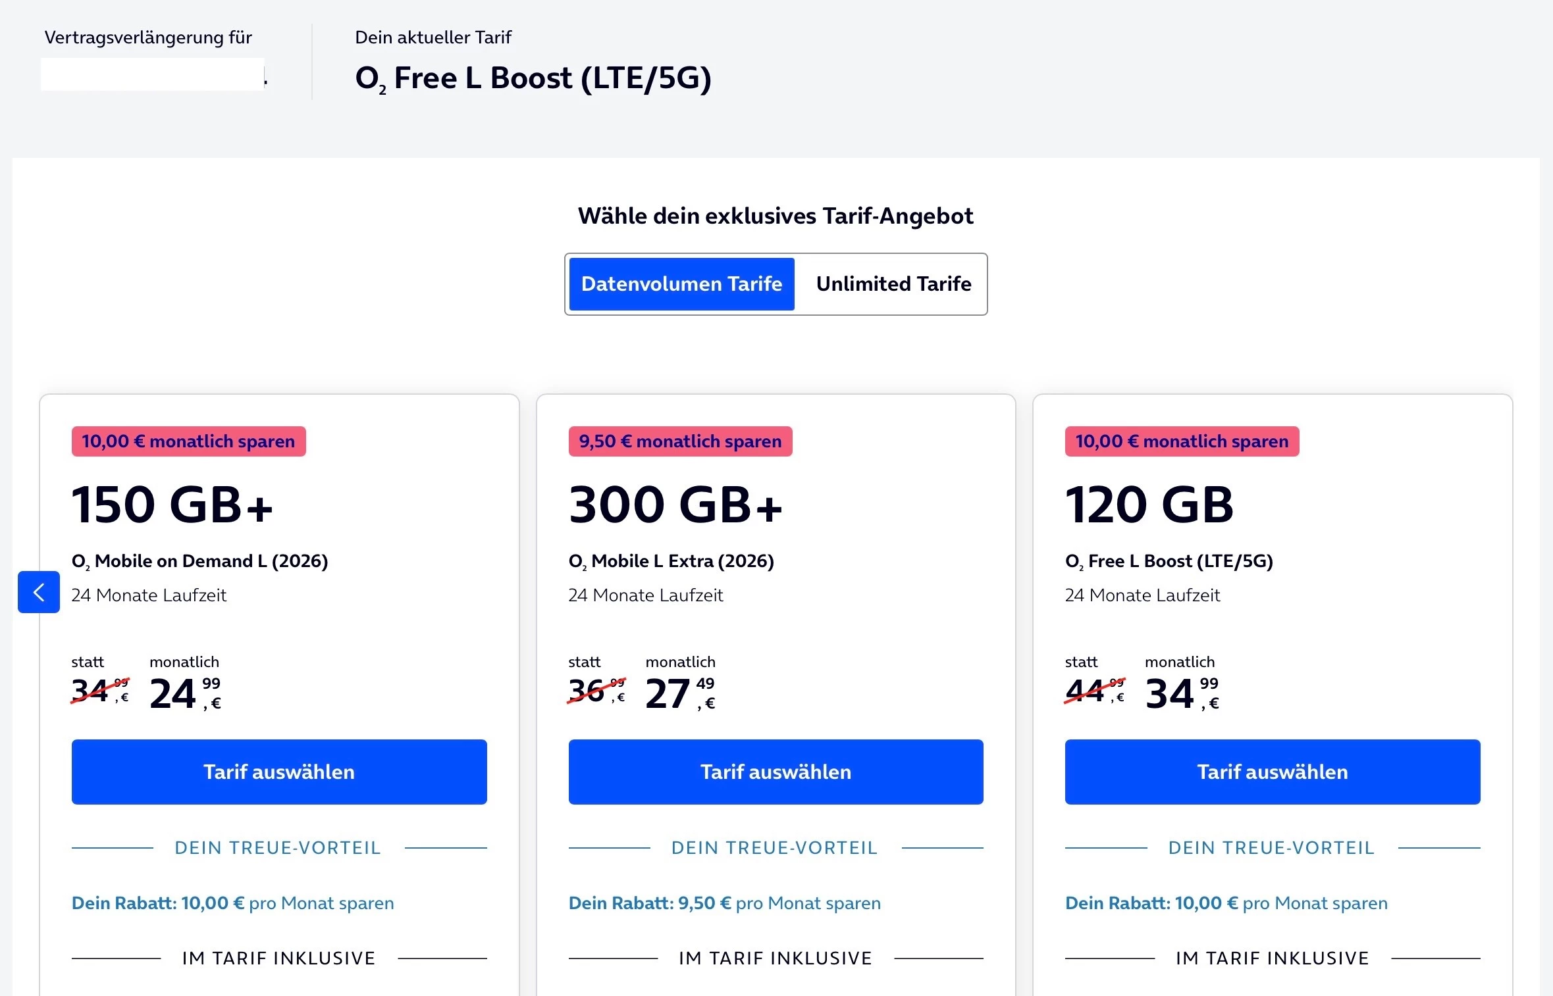This screenshot has width=1553, height=996.
Task: Click the 9,50 € monatlich sparen badge
Action: pos(680,441)
